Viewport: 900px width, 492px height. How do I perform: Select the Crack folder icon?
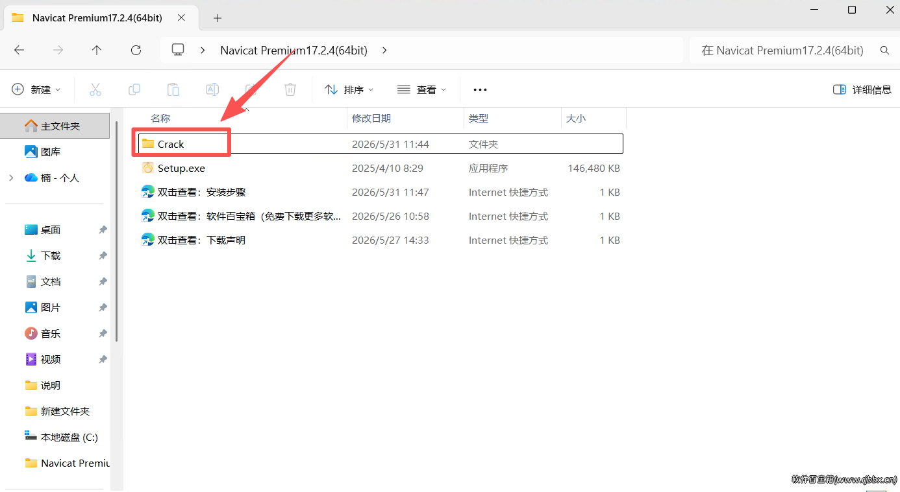pos(148,144)
